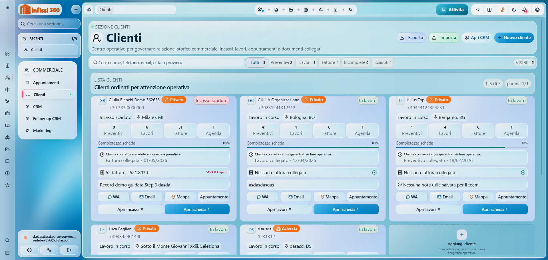
Task: Open Julius Top's card via Apri scheda
Action: pyautogui.click(x=495, y=209)
